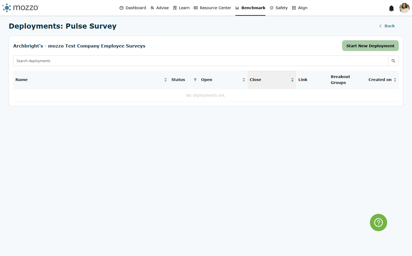Click the search magnifier button

pos(393,61)
